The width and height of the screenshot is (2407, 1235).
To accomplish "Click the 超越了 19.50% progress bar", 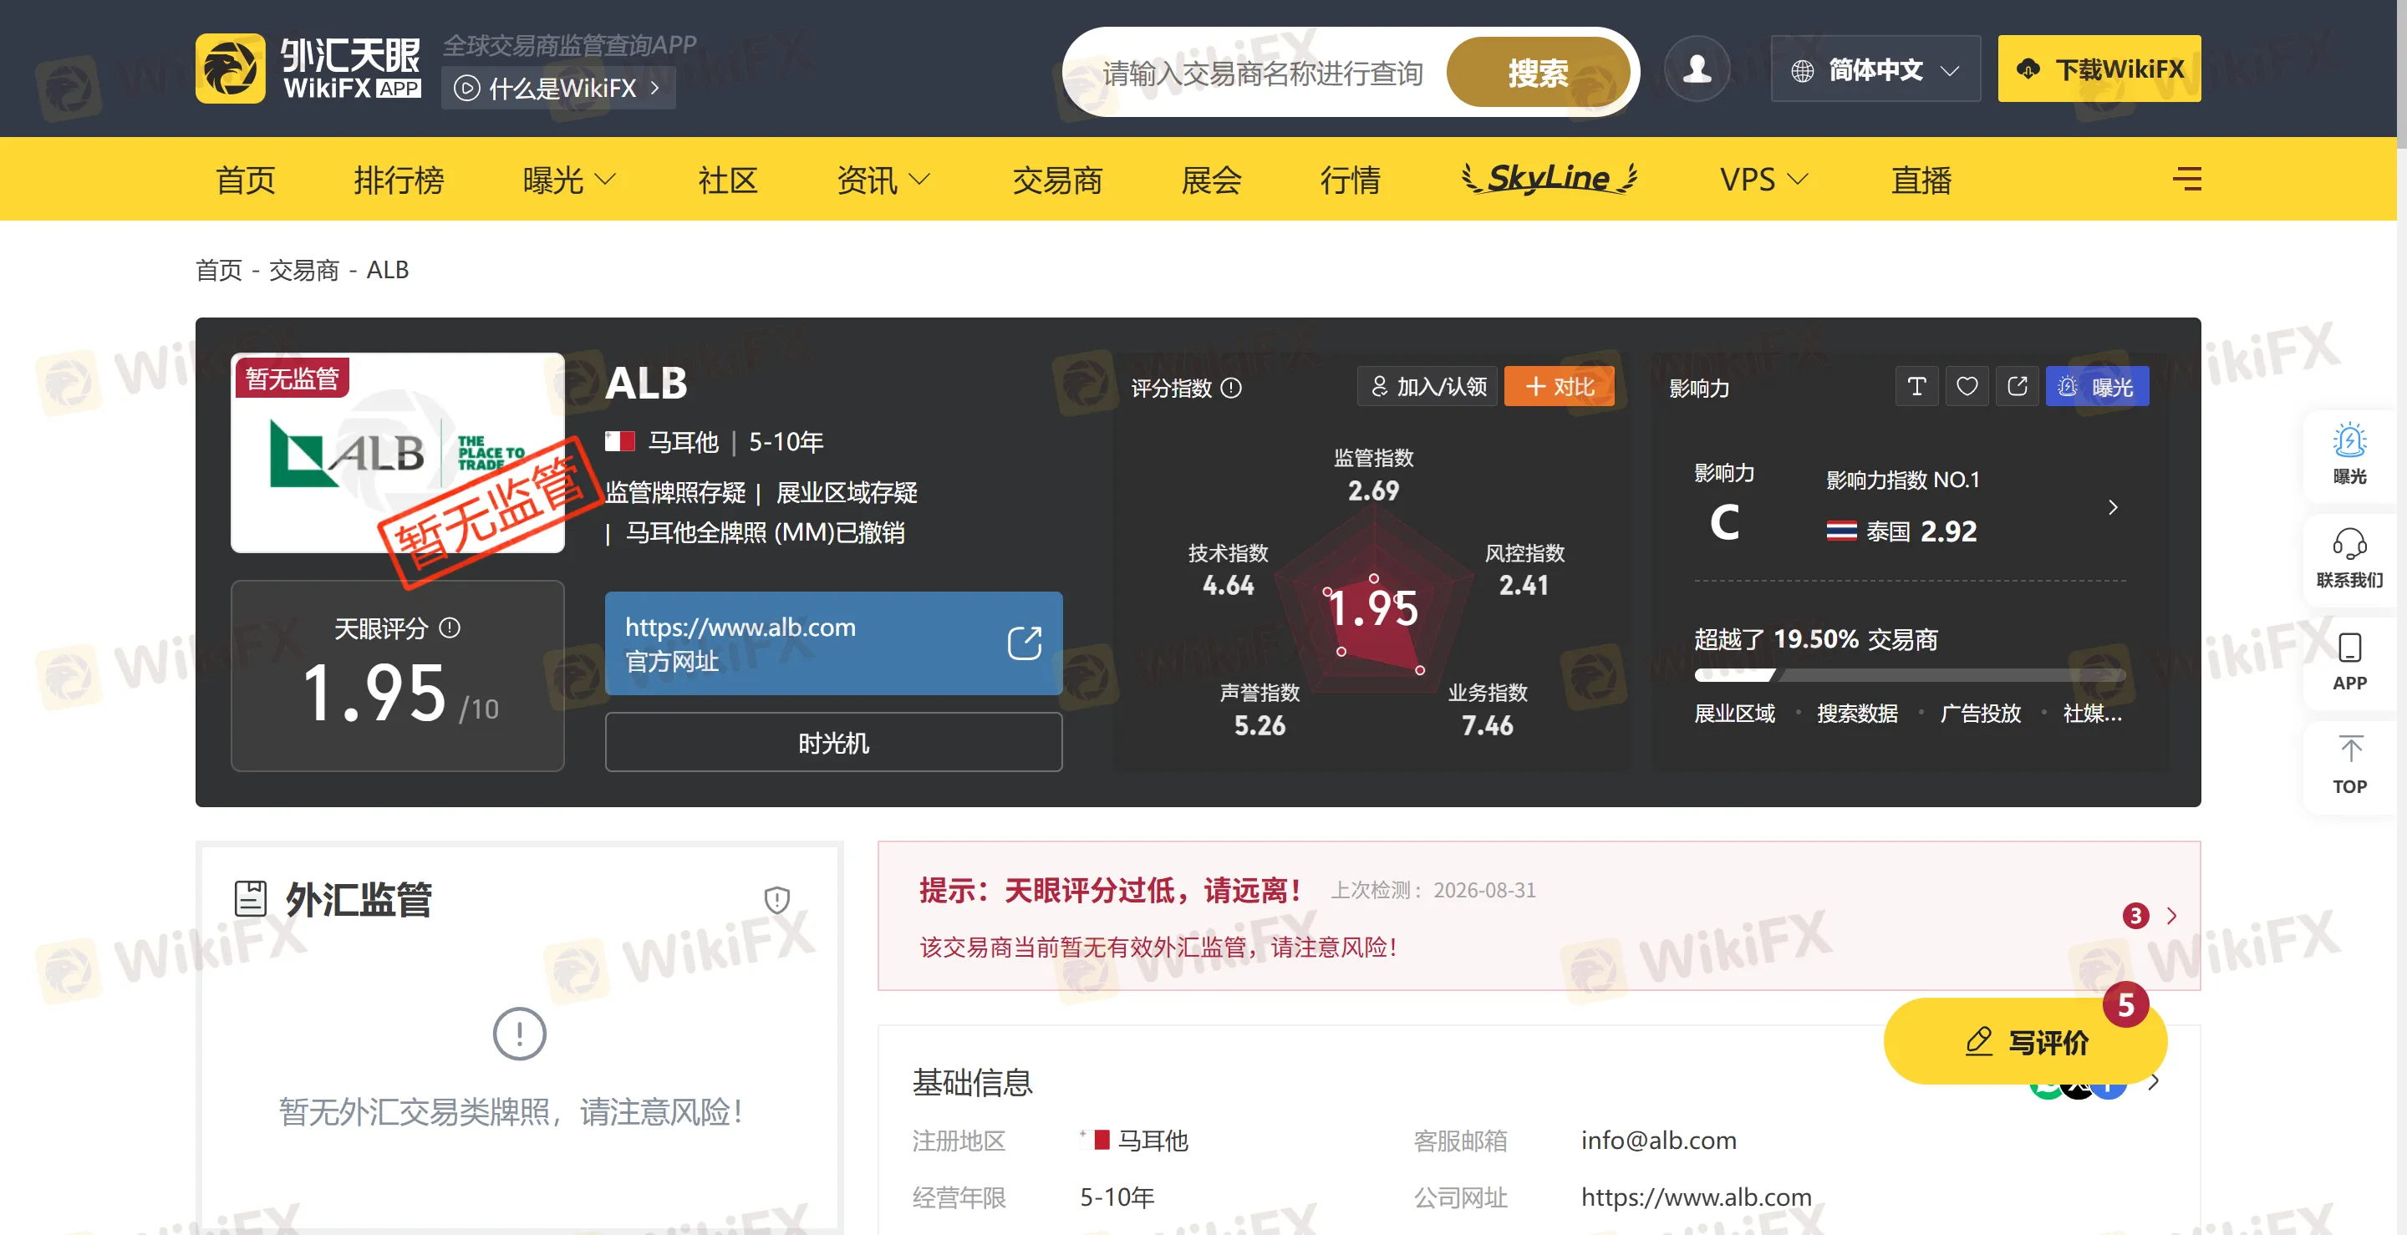I will pos(1910,675).
